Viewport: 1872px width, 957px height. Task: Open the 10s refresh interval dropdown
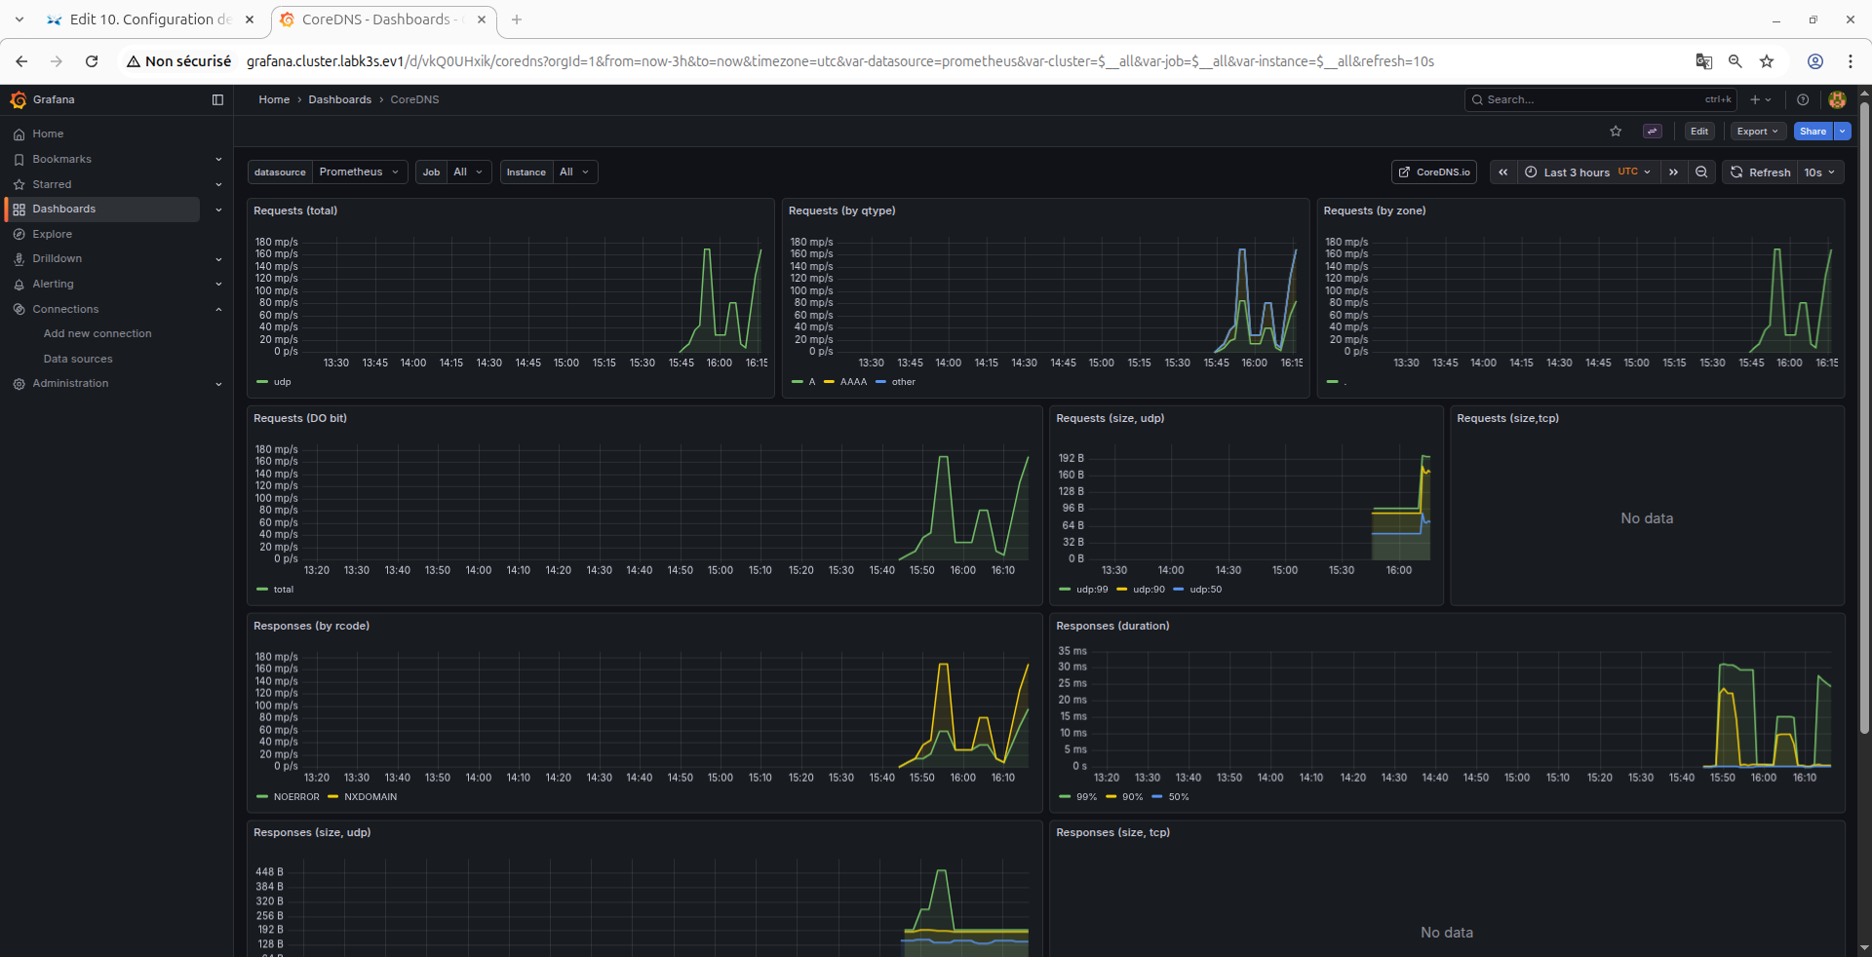pyautogui.click(x=1820, y=172)
